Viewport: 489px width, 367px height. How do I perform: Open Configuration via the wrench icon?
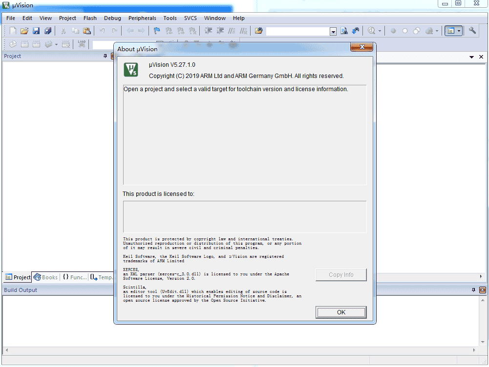[x=472, y=31]
